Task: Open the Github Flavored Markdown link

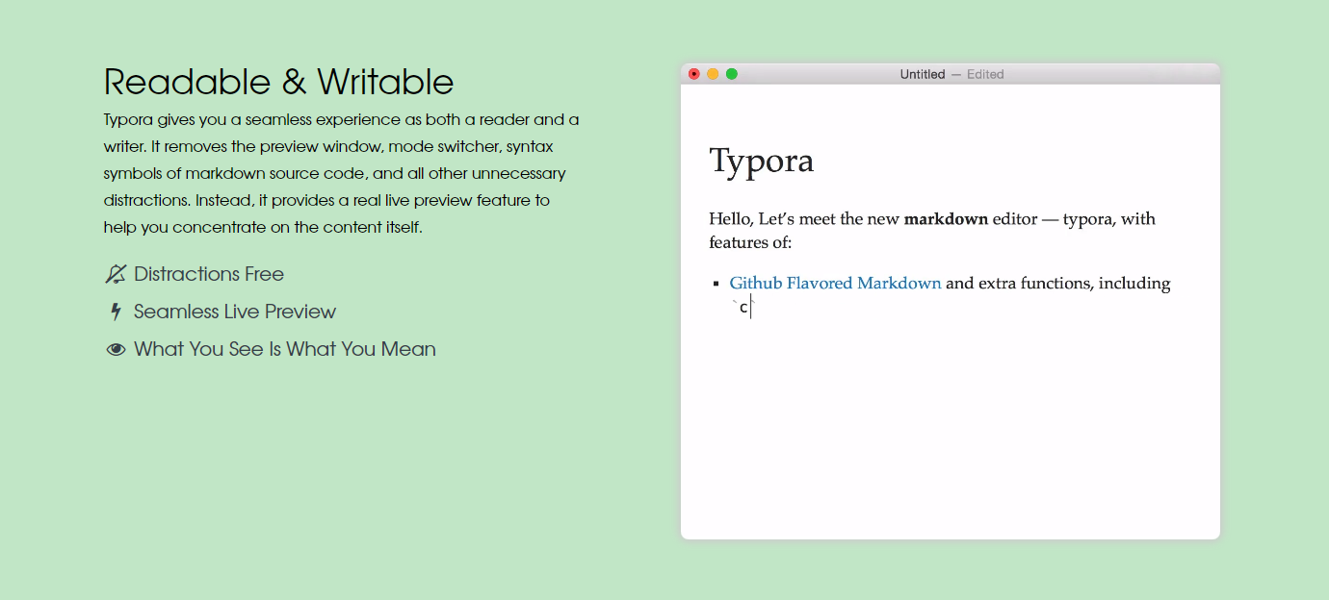Action: 835,284
